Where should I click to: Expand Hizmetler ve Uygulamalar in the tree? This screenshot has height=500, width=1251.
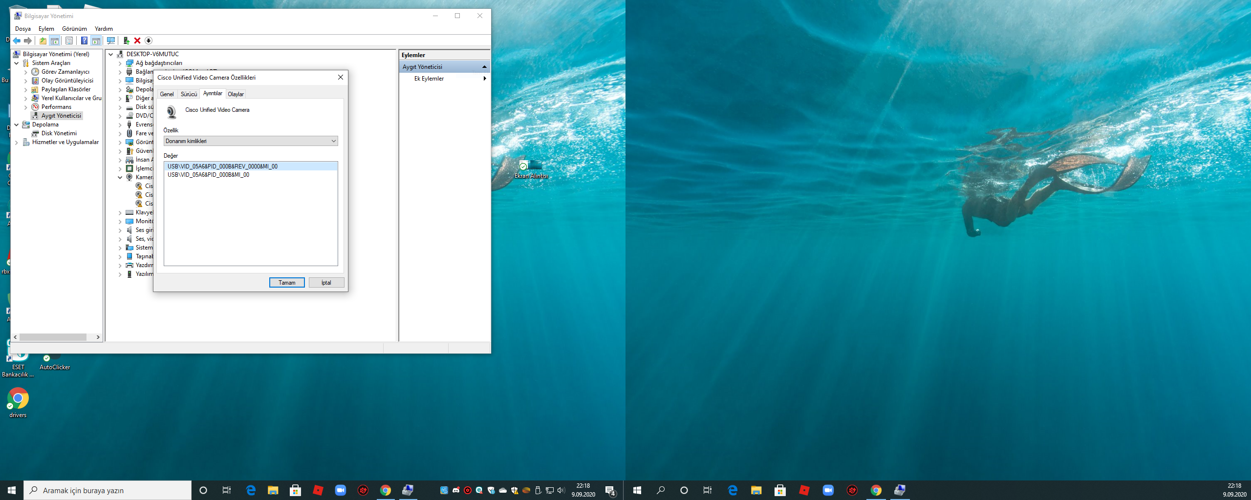point(17,142)
